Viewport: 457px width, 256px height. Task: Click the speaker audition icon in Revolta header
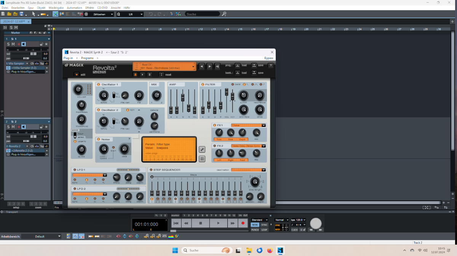[217, 66]
